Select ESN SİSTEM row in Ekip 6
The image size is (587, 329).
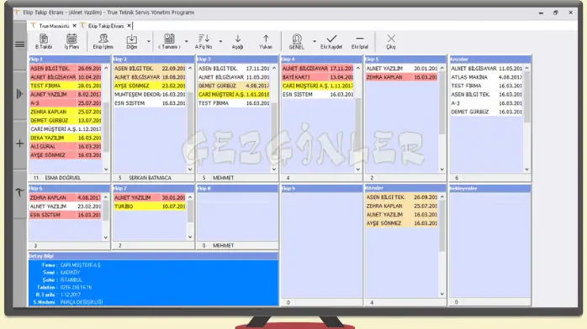pos(66,215)
